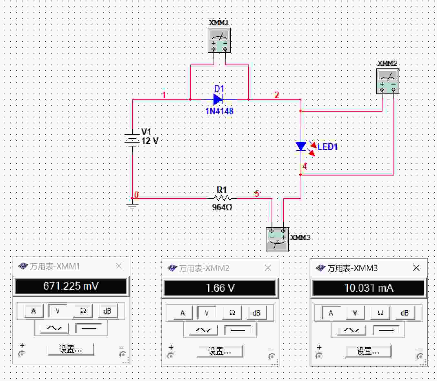Click the XMM3 window title icon

pyautogui.click(x=320, y=268)
